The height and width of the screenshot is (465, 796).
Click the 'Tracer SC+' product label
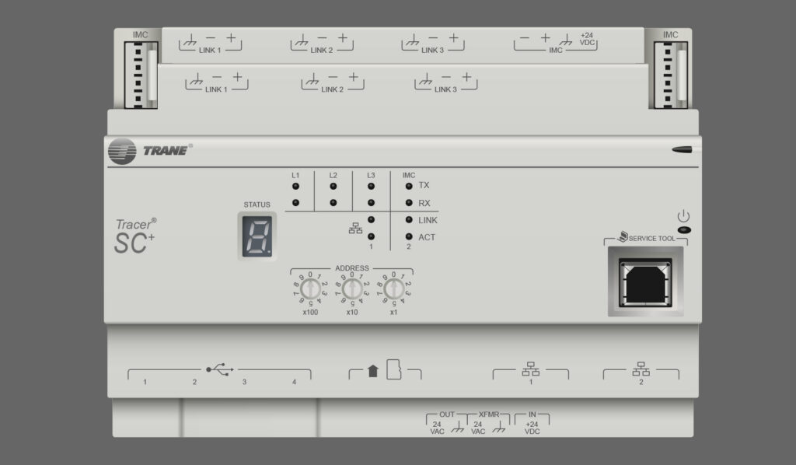[x=135, y=236]
